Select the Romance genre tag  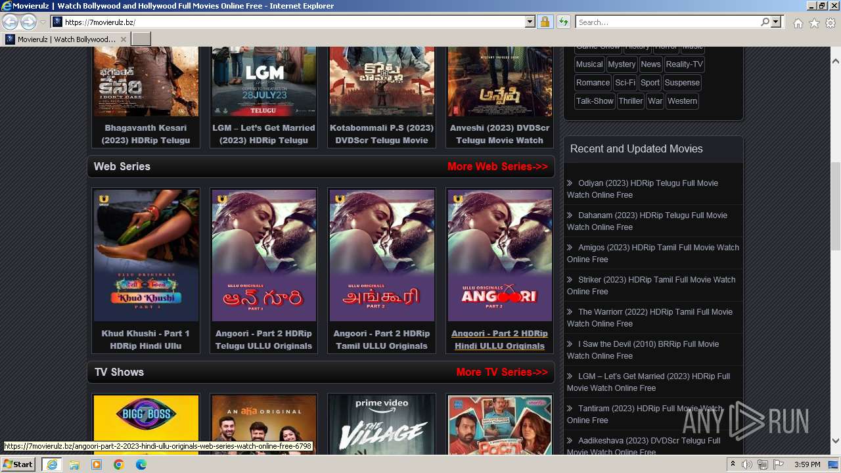tap(593, 83)
